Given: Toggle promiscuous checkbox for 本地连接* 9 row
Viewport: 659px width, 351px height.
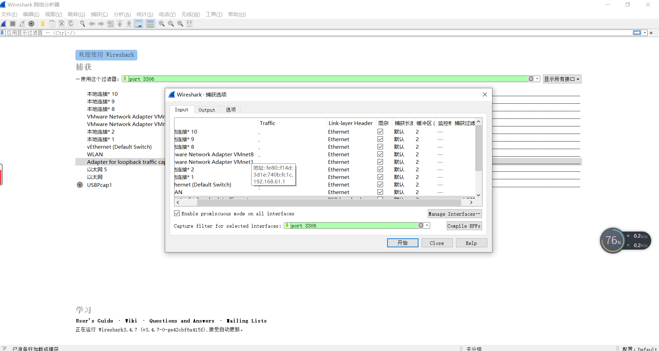Looking at the screenshot, I should (380, 139).
